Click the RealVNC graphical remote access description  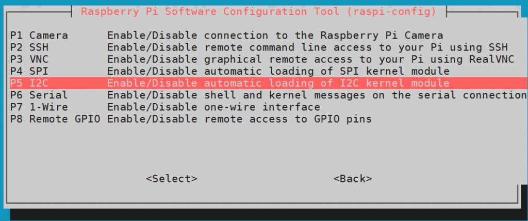click(310, 59)
